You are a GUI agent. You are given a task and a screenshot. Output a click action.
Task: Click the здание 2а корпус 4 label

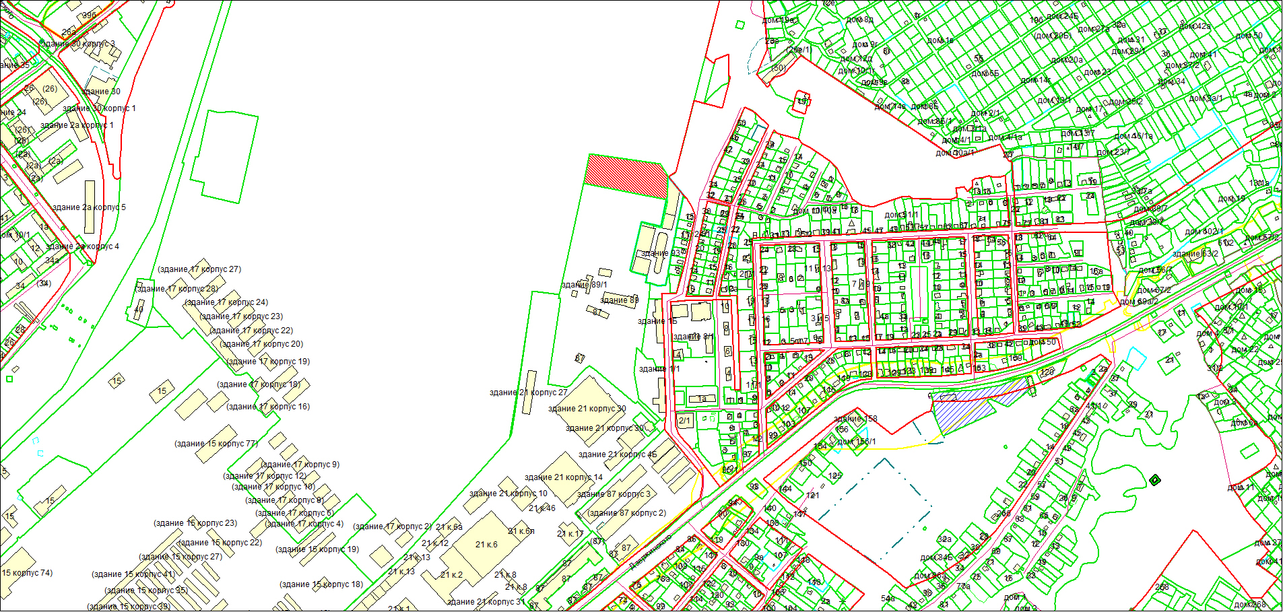click(x=82, y=246)
